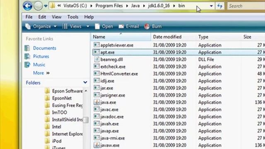
Task: Select the Intel folder in tree
Action: (56, 127)
